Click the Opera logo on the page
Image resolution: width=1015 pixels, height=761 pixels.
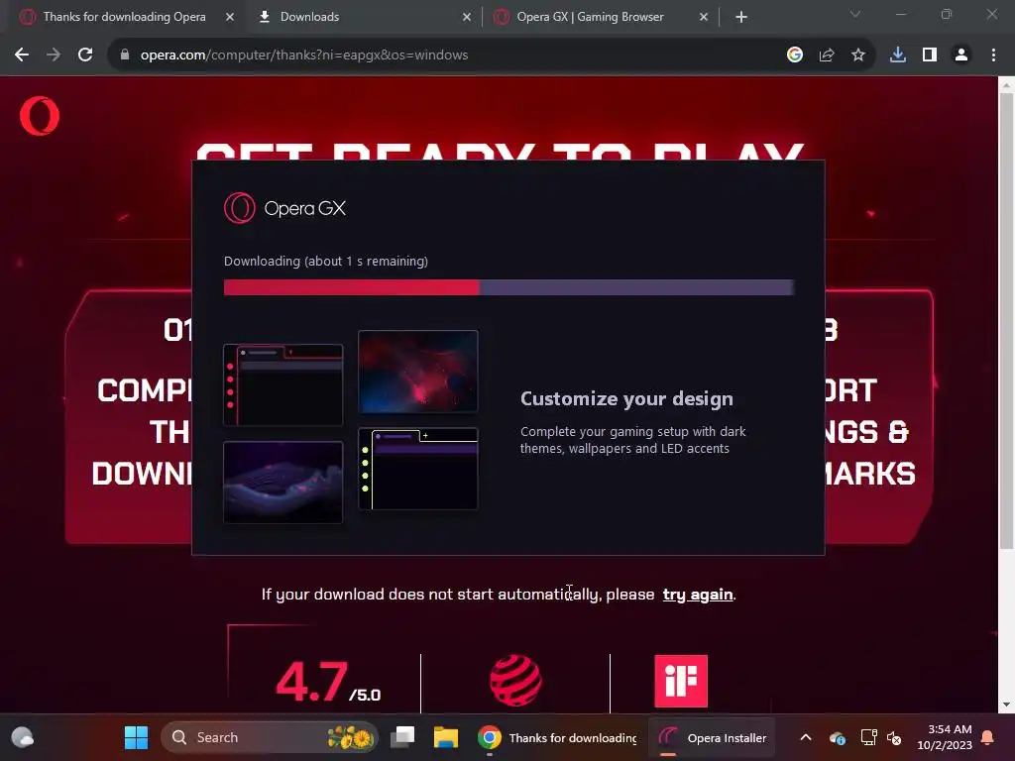[40, 116]
